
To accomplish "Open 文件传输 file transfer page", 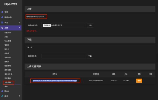I will tap(7, 82).
